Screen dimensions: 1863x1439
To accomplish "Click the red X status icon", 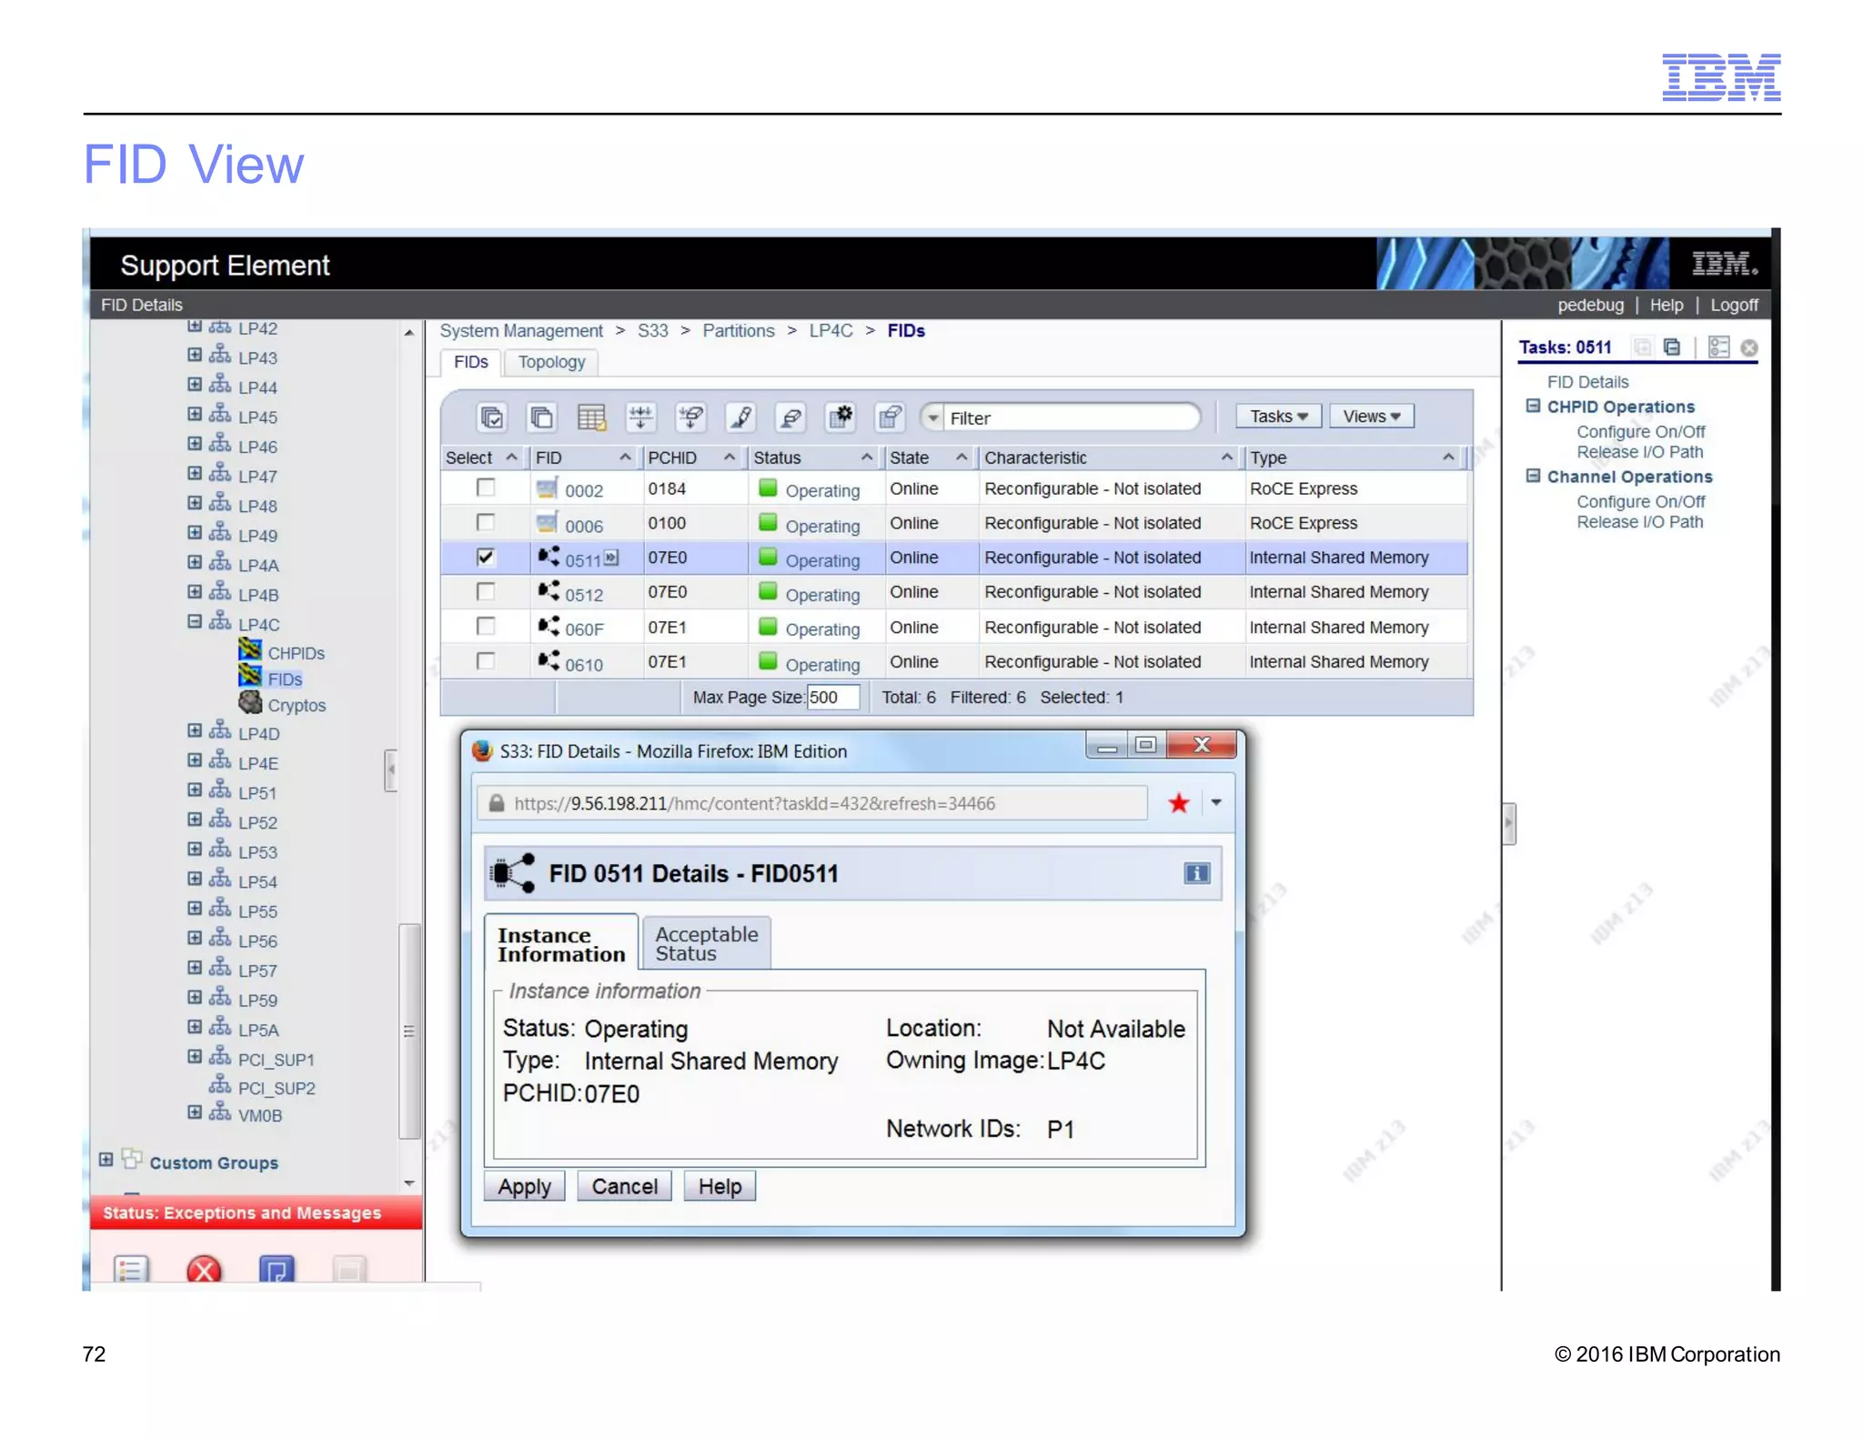I will click(x=203, y=1269).
